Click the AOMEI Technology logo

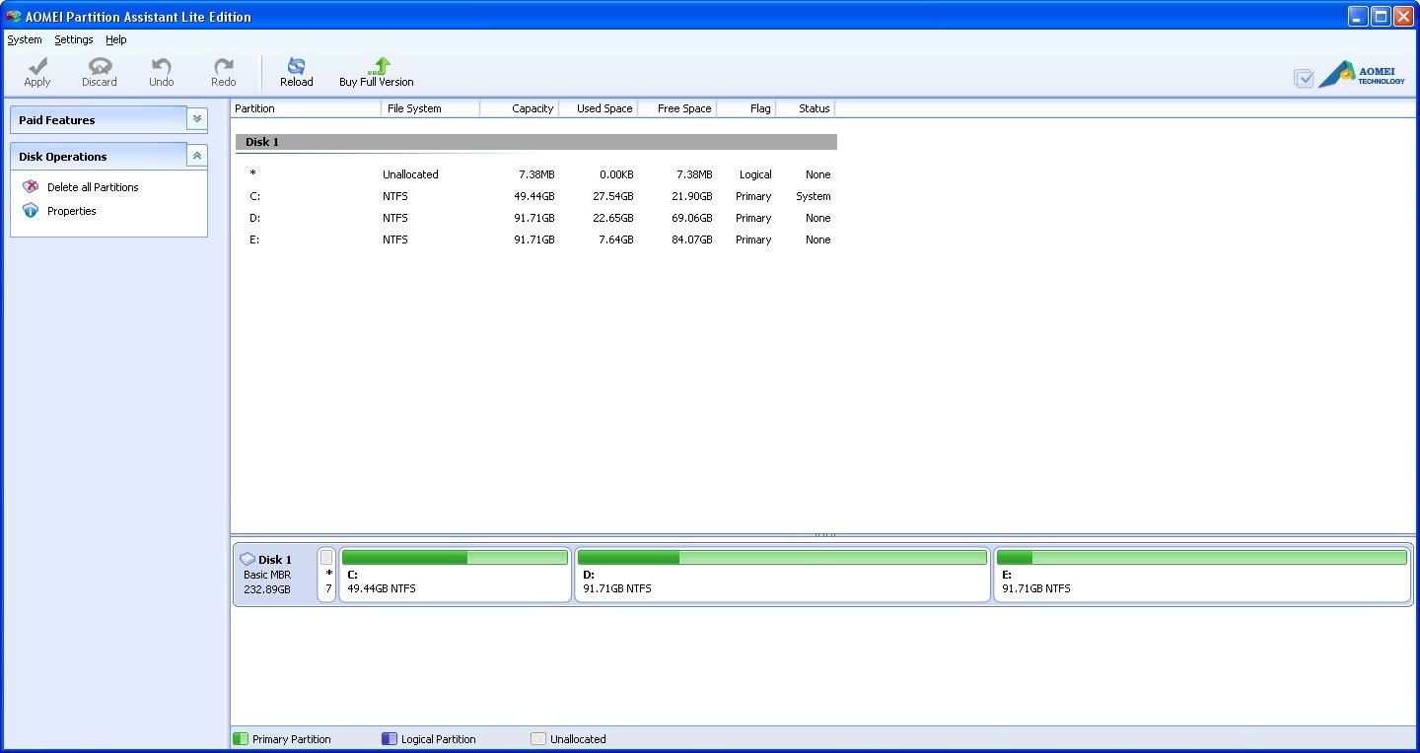[1363, 74]
